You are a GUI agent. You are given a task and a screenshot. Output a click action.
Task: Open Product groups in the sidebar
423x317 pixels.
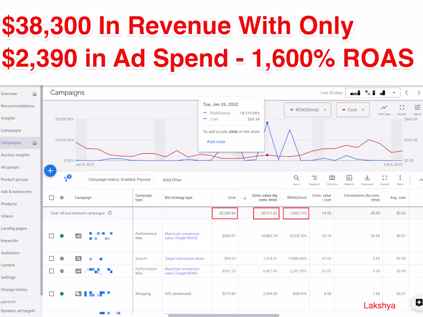tap(15, 180)
